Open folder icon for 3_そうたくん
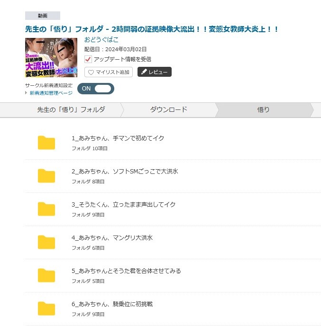 tap(46, 209)
